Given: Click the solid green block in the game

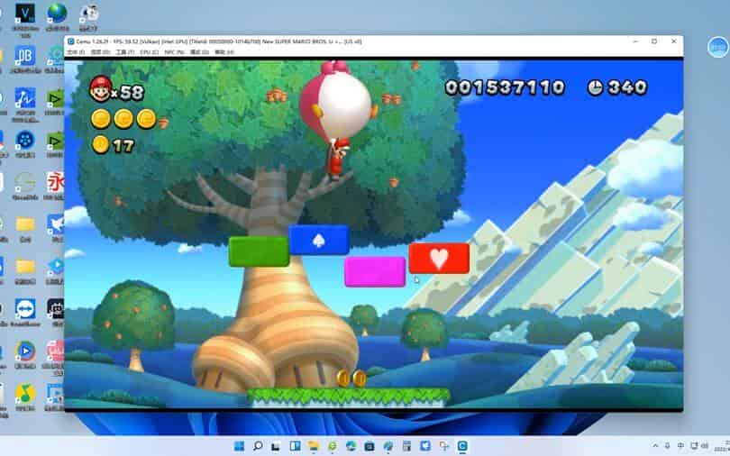Looking at the screenshot, I should click(259, 251).
